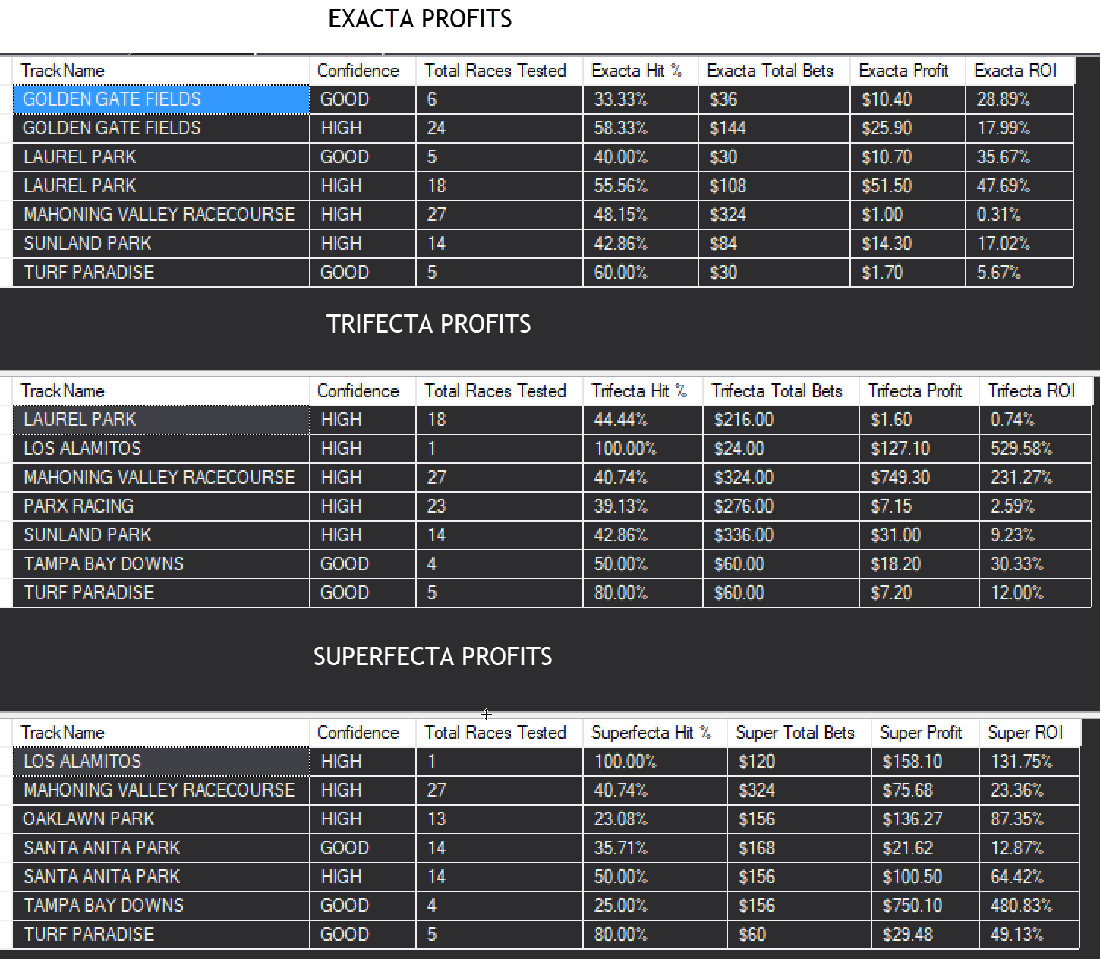Screen dimensions: 1100x959
Task: Click the Exacta Total Bets column header
Action: (x=774, y=71)
